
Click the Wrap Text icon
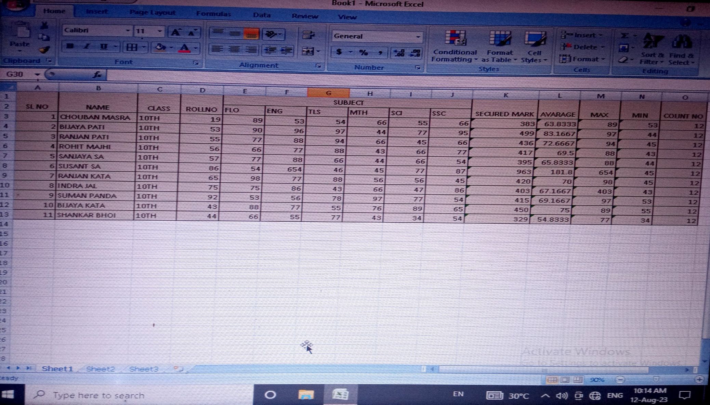pyautogui.click(x=308, y=35)
